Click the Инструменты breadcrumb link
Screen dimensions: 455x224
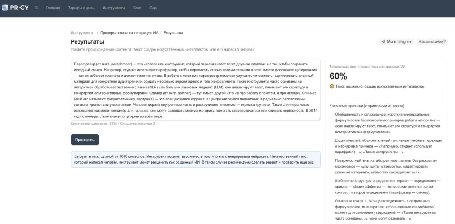[82, 33]
